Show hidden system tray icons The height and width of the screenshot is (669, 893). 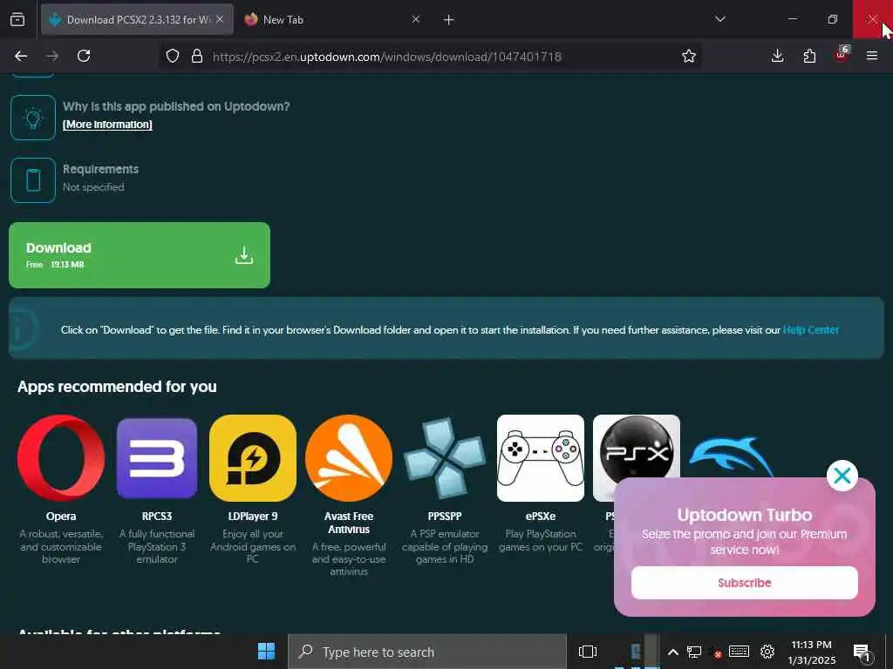pyautogui.click(x=672, y=652)
